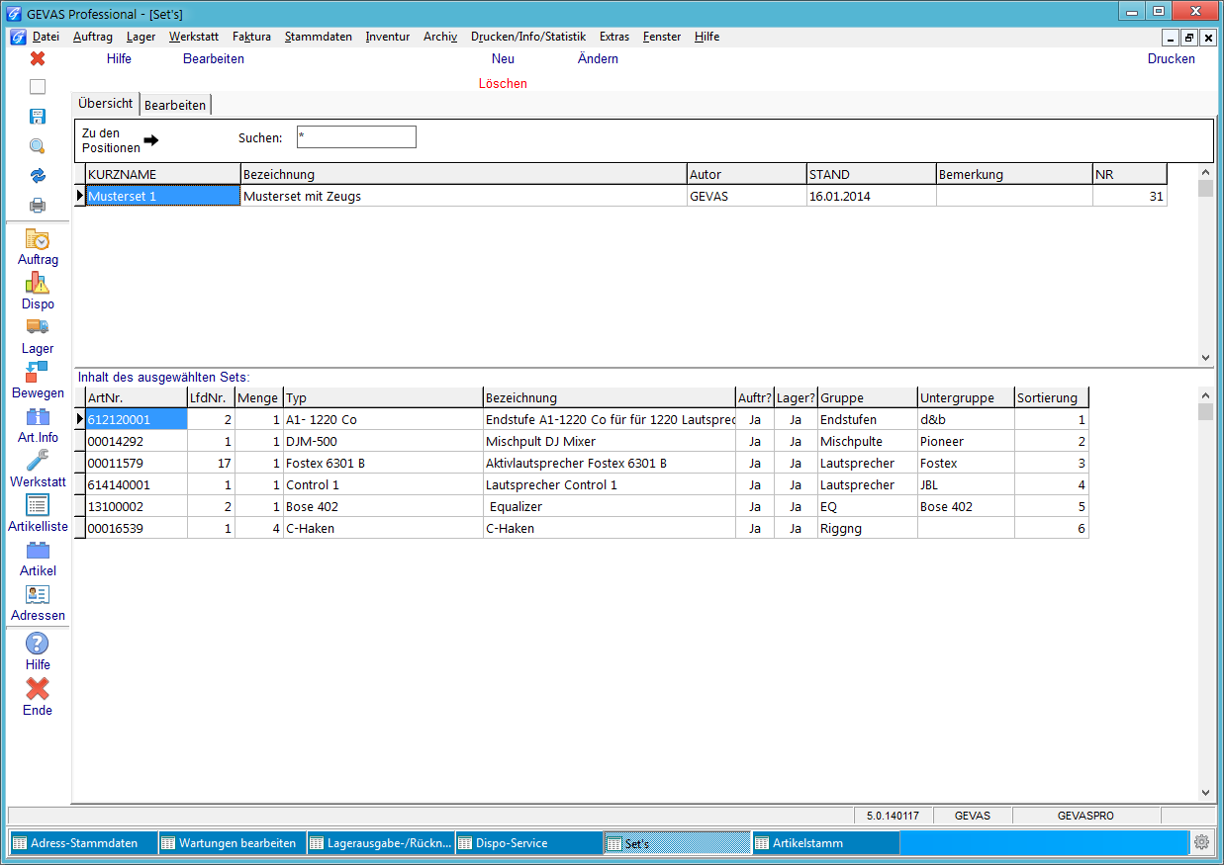Open the Lager menu
Viewport: 1224px width, 865px height.
[x=141, y=37]
